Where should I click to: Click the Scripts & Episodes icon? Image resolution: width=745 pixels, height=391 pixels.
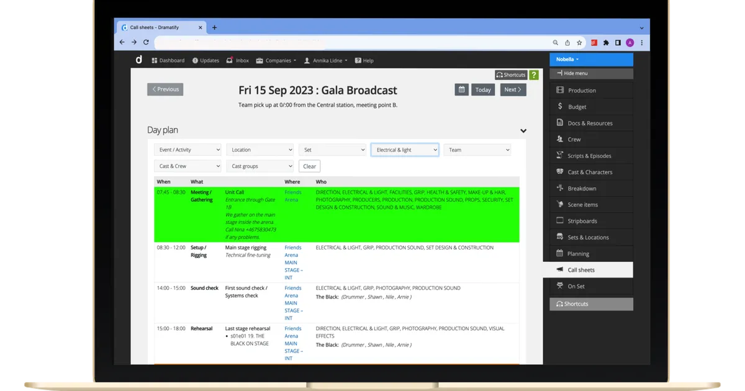(x=560, y=156)
